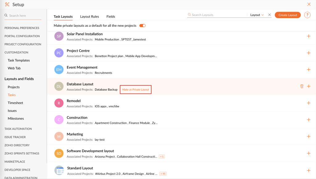The height and width of the screenshot is (179, 316).
Task: Expand the +1 more projects badge
Action: pos(162,157)
